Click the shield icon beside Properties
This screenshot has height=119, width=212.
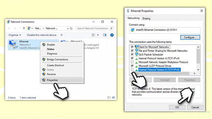tap(44, 80)
